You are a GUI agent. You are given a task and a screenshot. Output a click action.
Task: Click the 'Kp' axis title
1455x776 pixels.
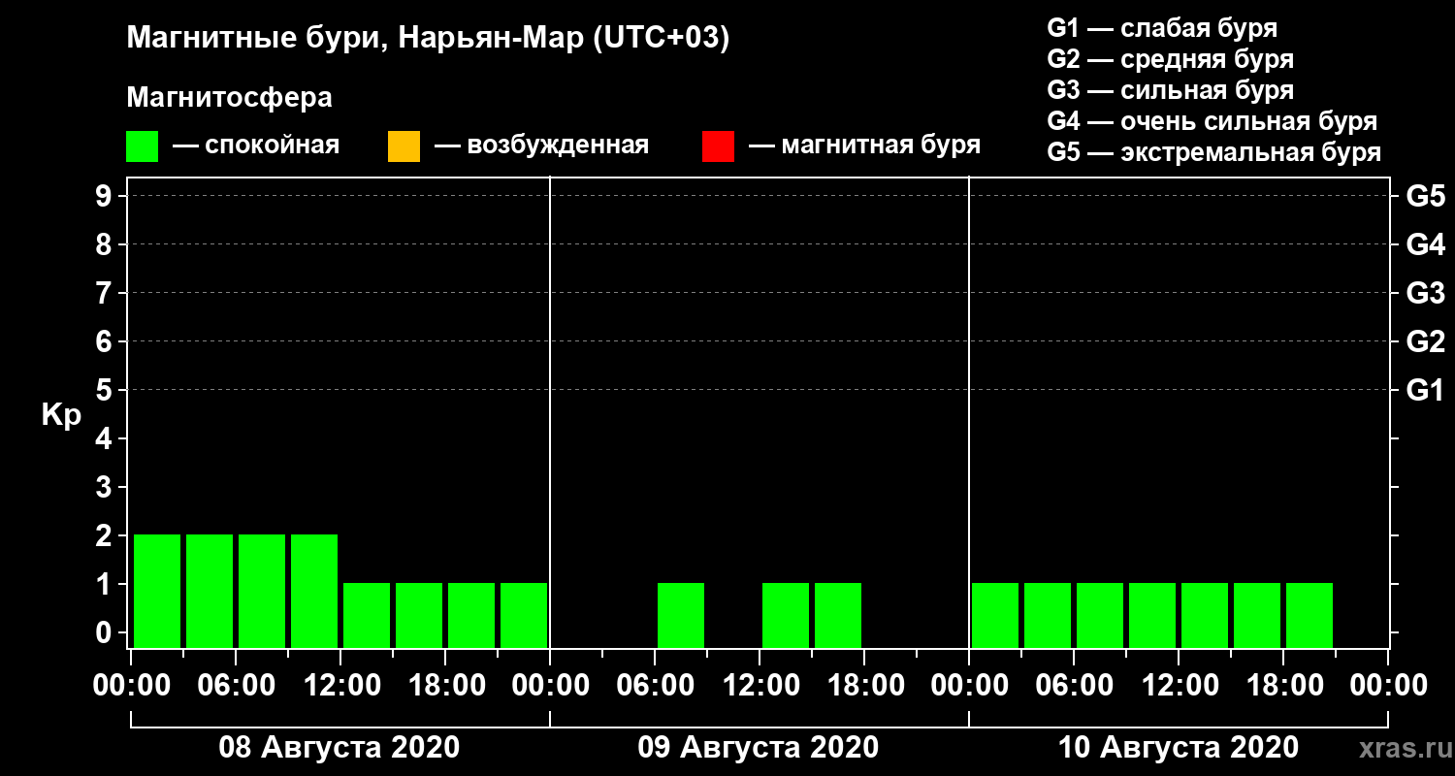pyautogui.click(x=61, y=415)
